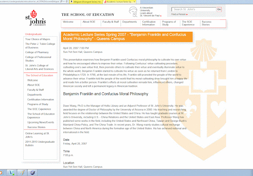The width and height of the screenshot is (253, 176).
Task: Open the address bar dropdown arrow
Action: click(64, 2)
